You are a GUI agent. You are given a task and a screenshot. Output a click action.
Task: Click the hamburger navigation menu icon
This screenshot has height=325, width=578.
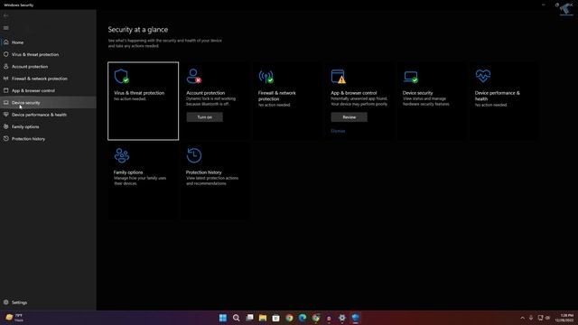pos(6,28)
